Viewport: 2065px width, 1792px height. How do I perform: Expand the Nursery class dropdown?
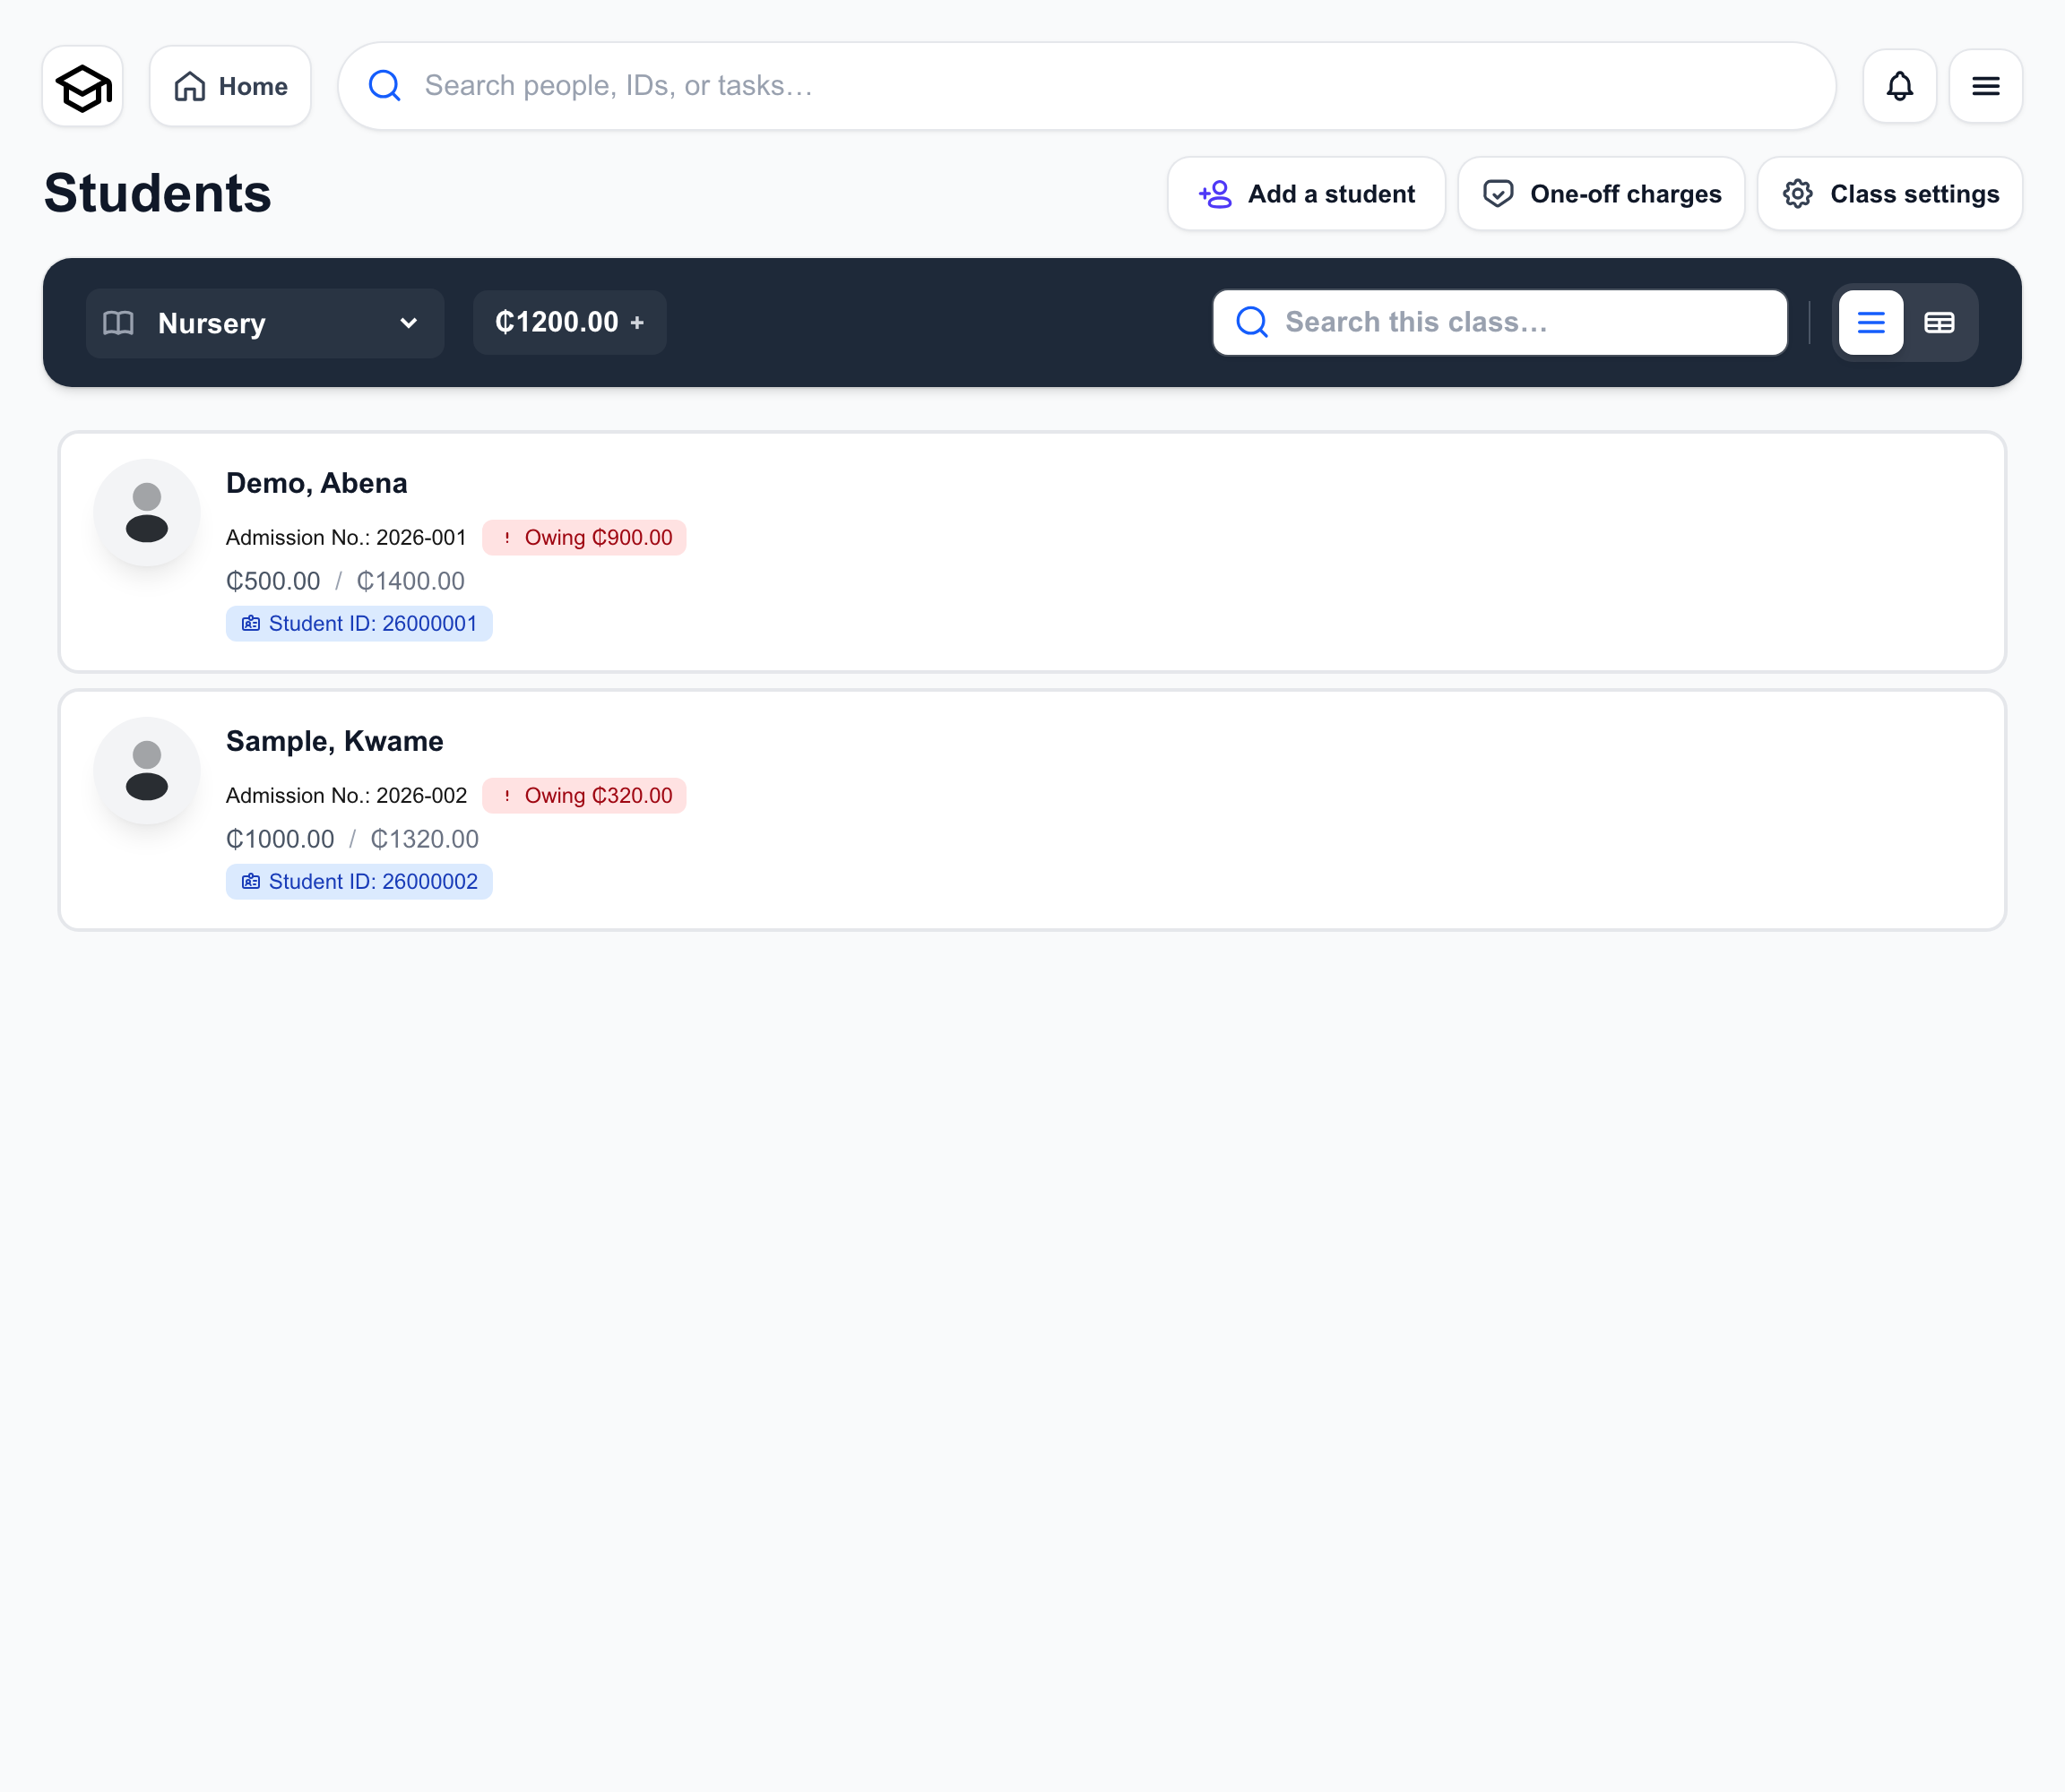point(265,323)
